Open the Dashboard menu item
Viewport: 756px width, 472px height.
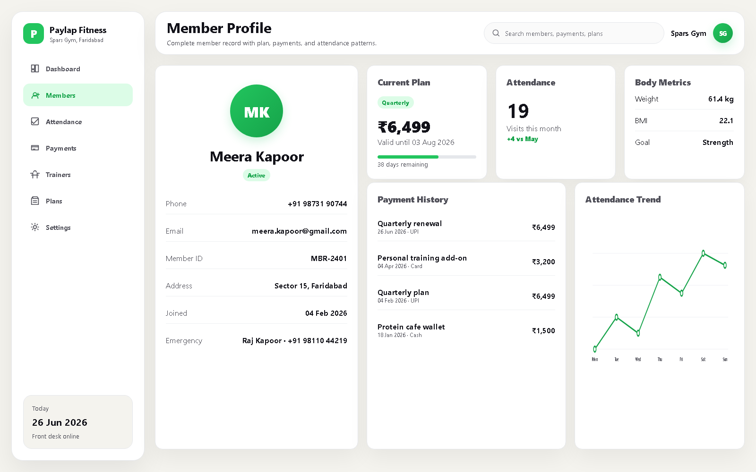(x=78, y=68)
